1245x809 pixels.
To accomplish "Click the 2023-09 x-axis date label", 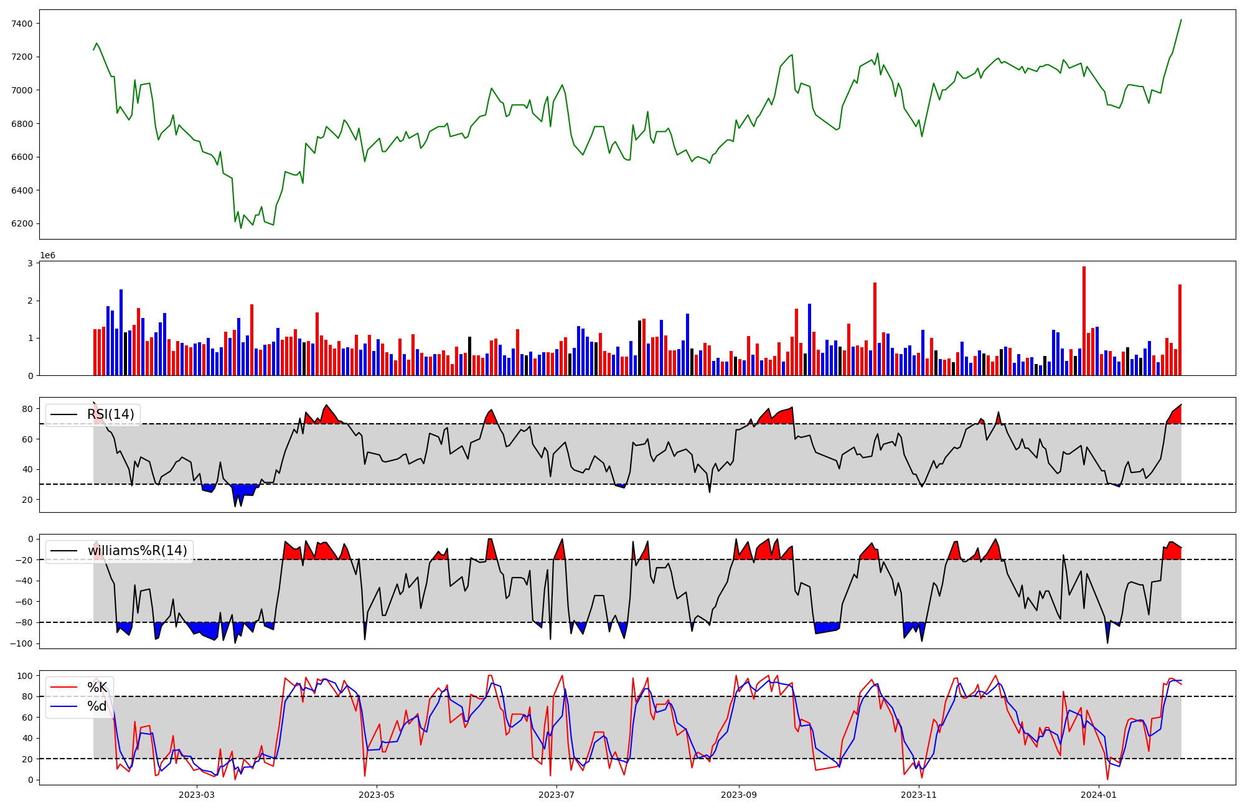I will tap(739, 795).
